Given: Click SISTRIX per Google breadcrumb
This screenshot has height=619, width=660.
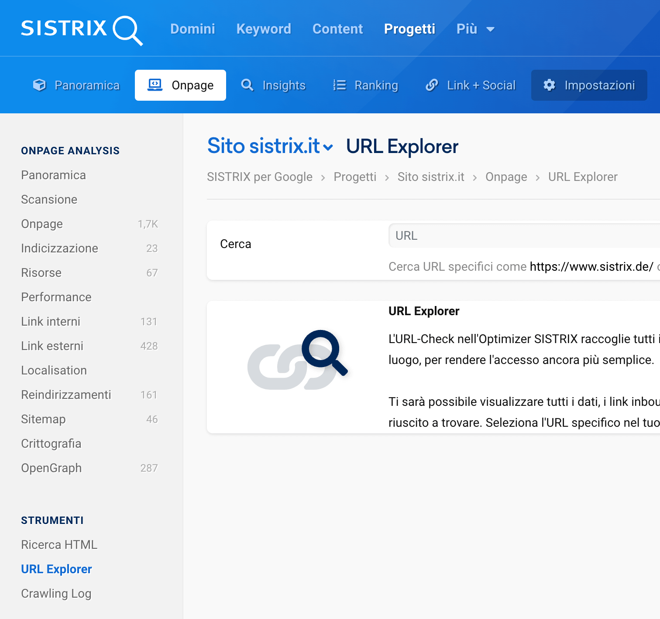Looking at the screenshot, I should pyautogui.click(x=260, y=177).
